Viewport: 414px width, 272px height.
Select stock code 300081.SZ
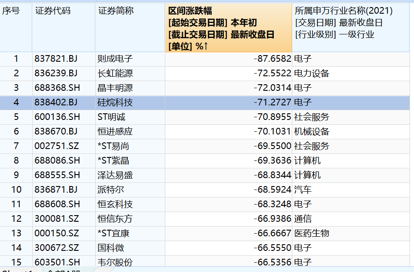tap(57, 218)
